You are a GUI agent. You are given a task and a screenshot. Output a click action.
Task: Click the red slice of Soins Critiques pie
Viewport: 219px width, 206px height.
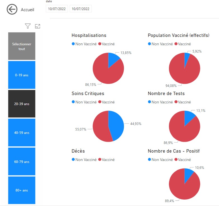[101, 127]
